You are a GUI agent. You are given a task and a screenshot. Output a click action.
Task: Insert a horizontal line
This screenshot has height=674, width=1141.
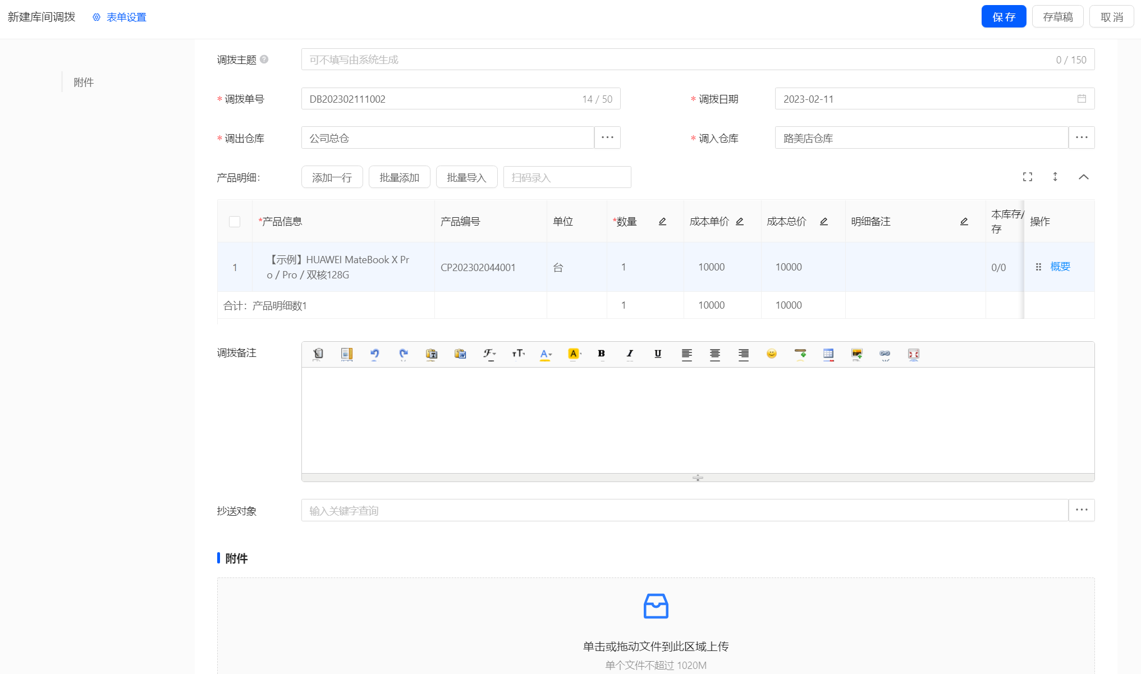800,354
